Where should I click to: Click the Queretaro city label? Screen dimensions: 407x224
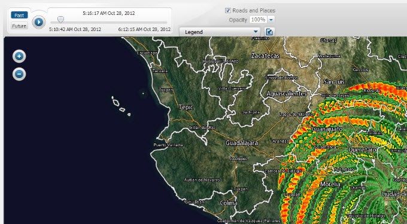(x=362, y=150)
